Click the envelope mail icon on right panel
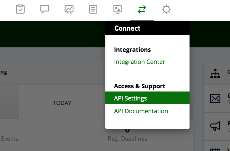 tap(215, 99)
